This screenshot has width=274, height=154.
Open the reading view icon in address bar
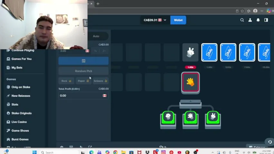tap(237, 11)
